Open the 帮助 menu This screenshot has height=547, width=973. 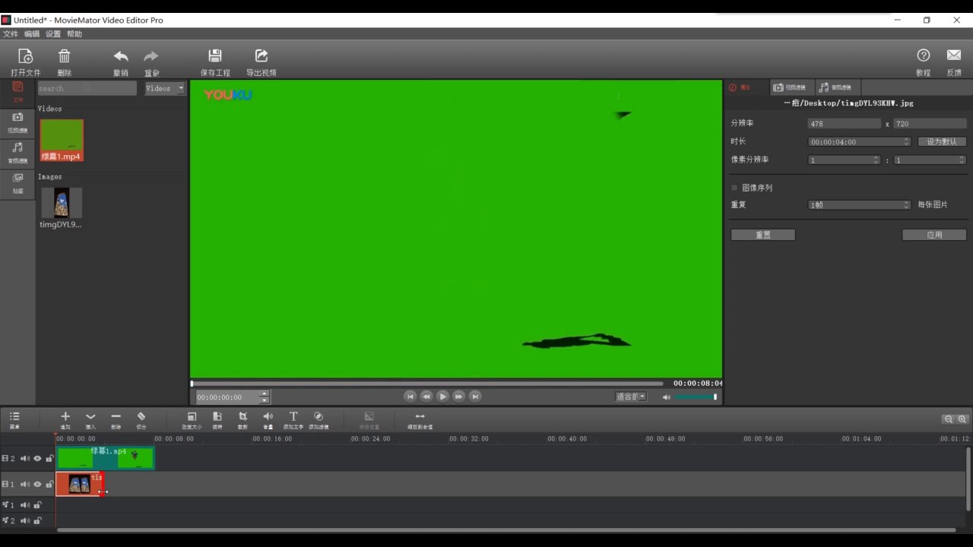(74, 34)
